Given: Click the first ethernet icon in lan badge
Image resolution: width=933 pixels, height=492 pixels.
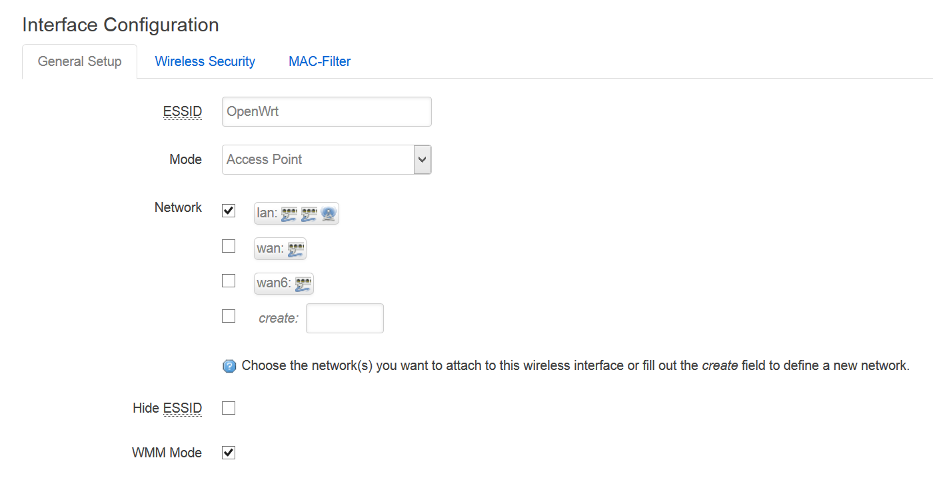Looking at the screenshot, I should pos(289,213).
